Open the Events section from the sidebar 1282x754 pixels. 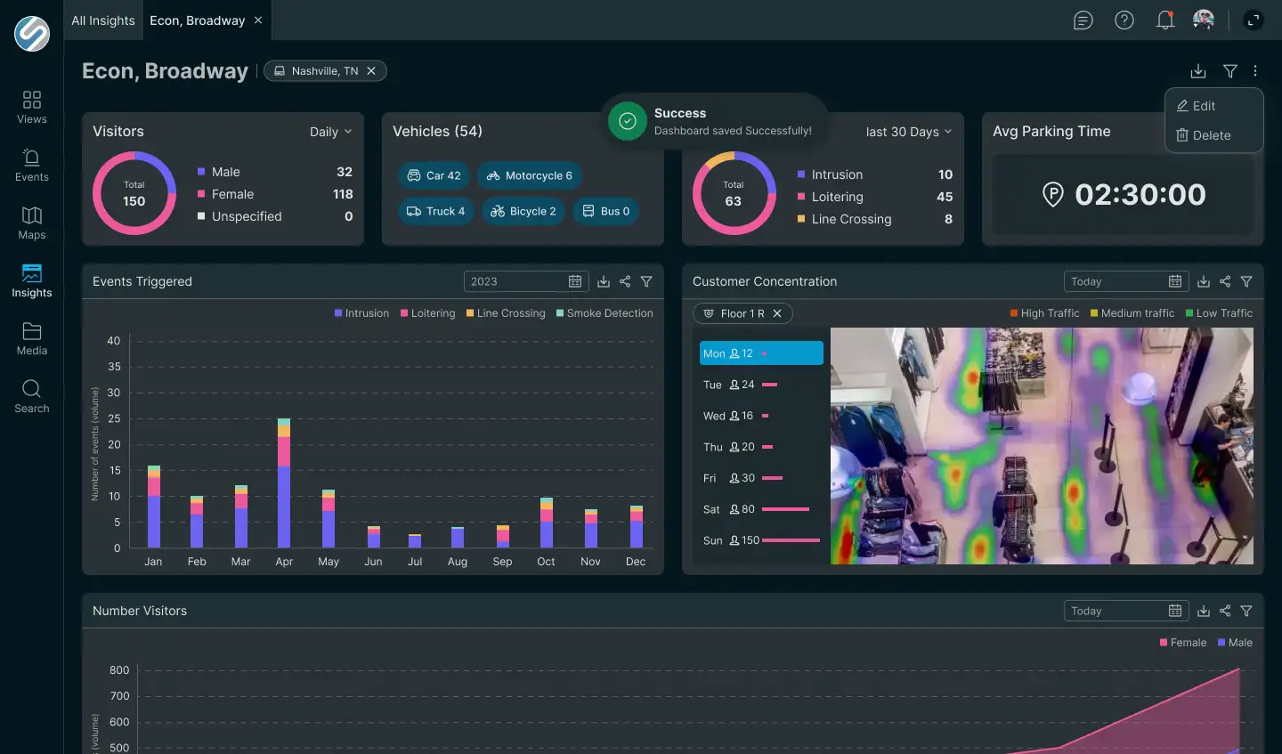(31, 165)
